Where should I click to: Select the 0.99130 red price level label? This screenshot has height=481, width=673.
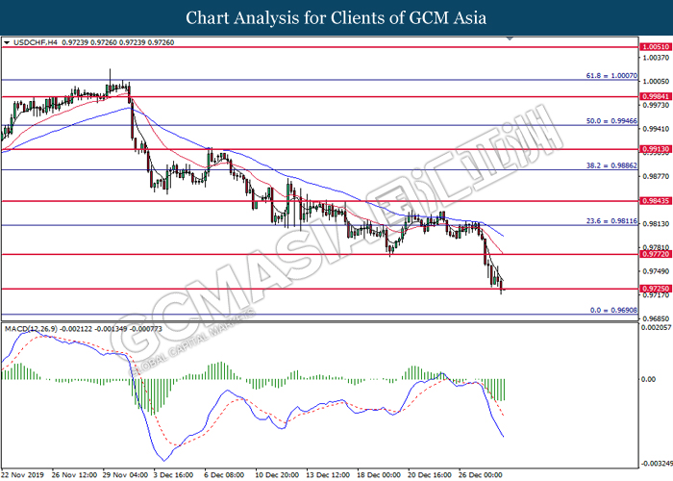(655, 149)
